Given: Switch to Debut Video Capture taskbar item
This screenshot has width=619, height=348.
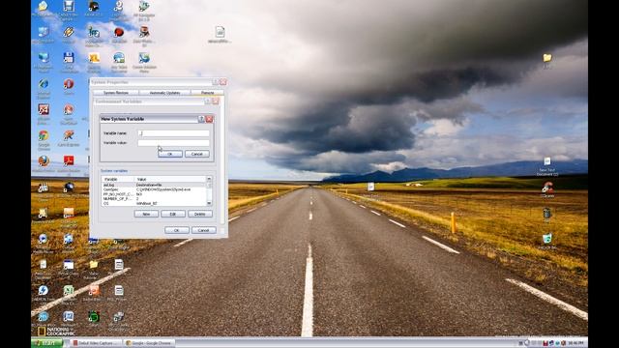Looking at the screenshot, I should click(96, 343).
